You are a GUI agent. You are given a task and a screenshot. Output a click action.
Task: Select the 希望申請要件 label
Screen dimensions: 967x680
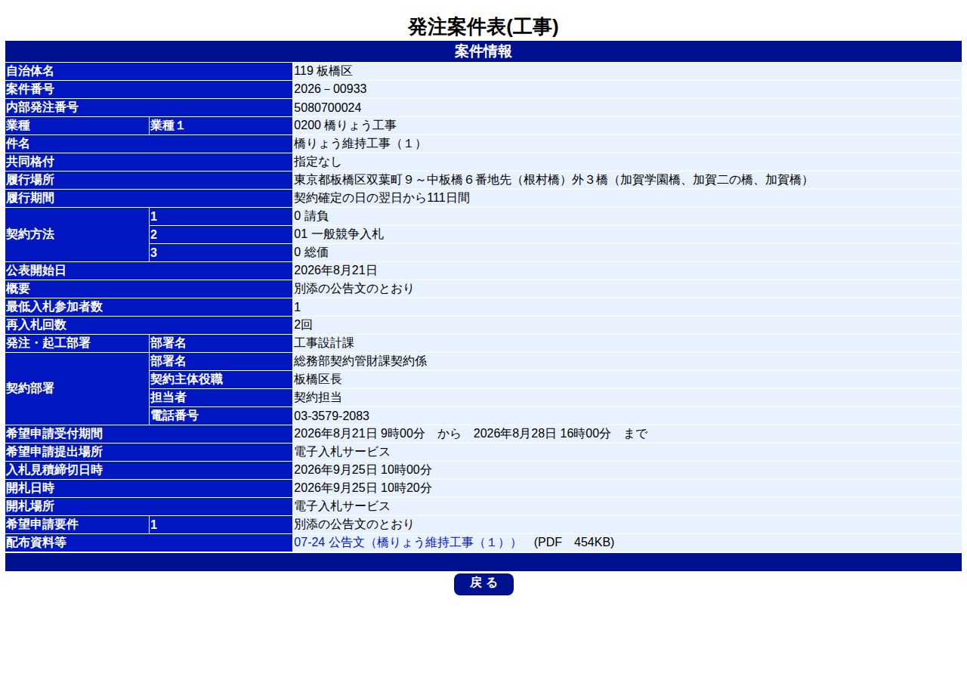pos(42,524)
